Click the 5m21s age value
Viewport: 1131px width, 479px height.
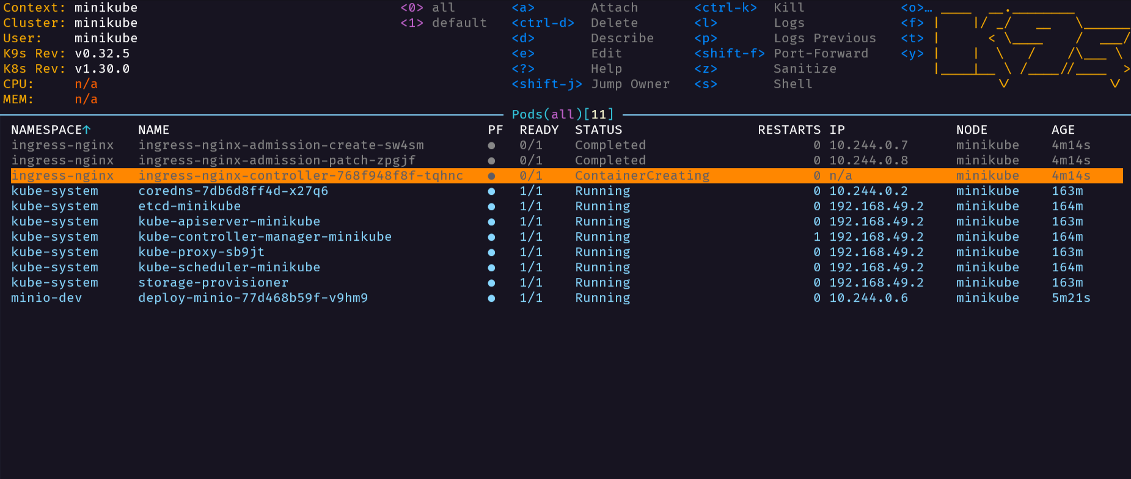click(1071, 298)
